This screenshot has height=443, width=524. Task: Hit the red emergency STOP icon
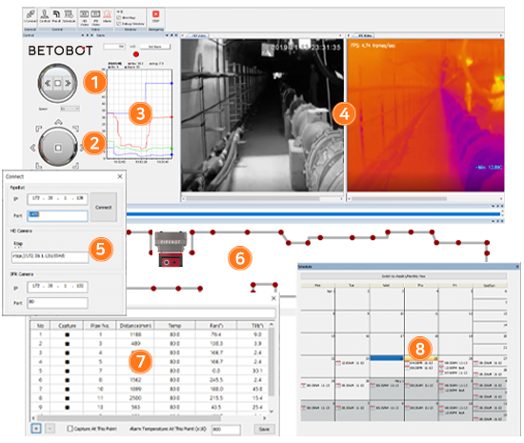pos(155,14)
